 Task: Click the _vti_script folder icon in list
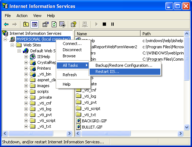coord(78,108)
